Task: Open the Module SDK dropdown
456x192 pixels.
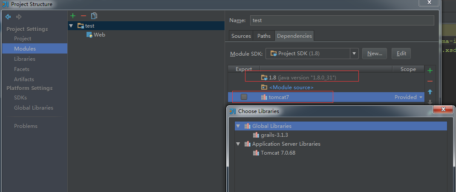Action: tap(354, 54)
